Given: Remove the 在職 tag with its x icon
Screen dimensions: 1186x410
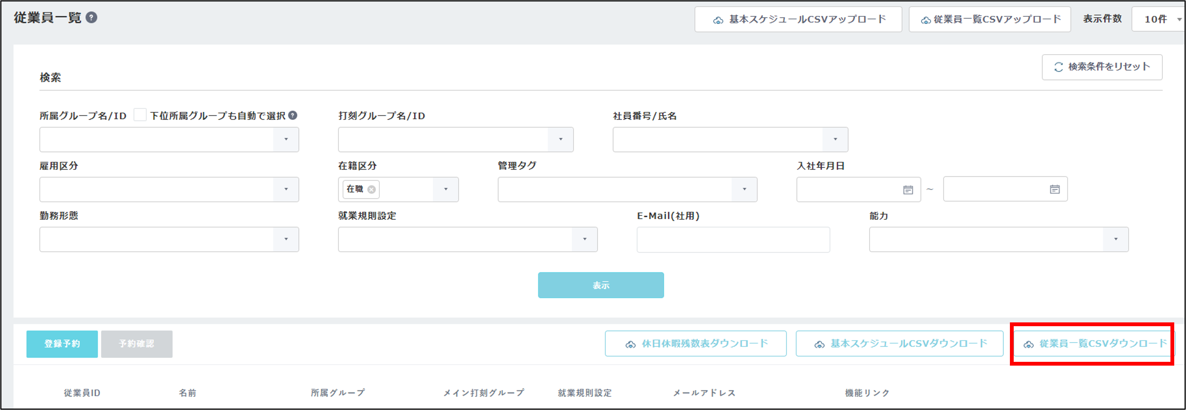Looking at the screenshot, I should point(372,189).
